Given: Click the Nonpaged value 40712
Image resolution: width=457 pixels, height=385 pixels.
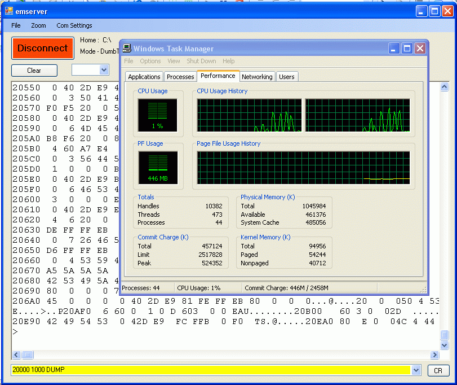Looking at the screenshot, I should (317, 263).
